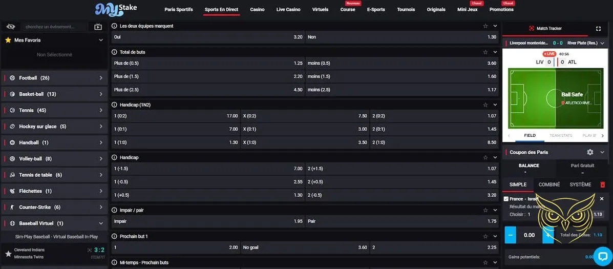Expand the Tennis category arrow

(101, 110)
